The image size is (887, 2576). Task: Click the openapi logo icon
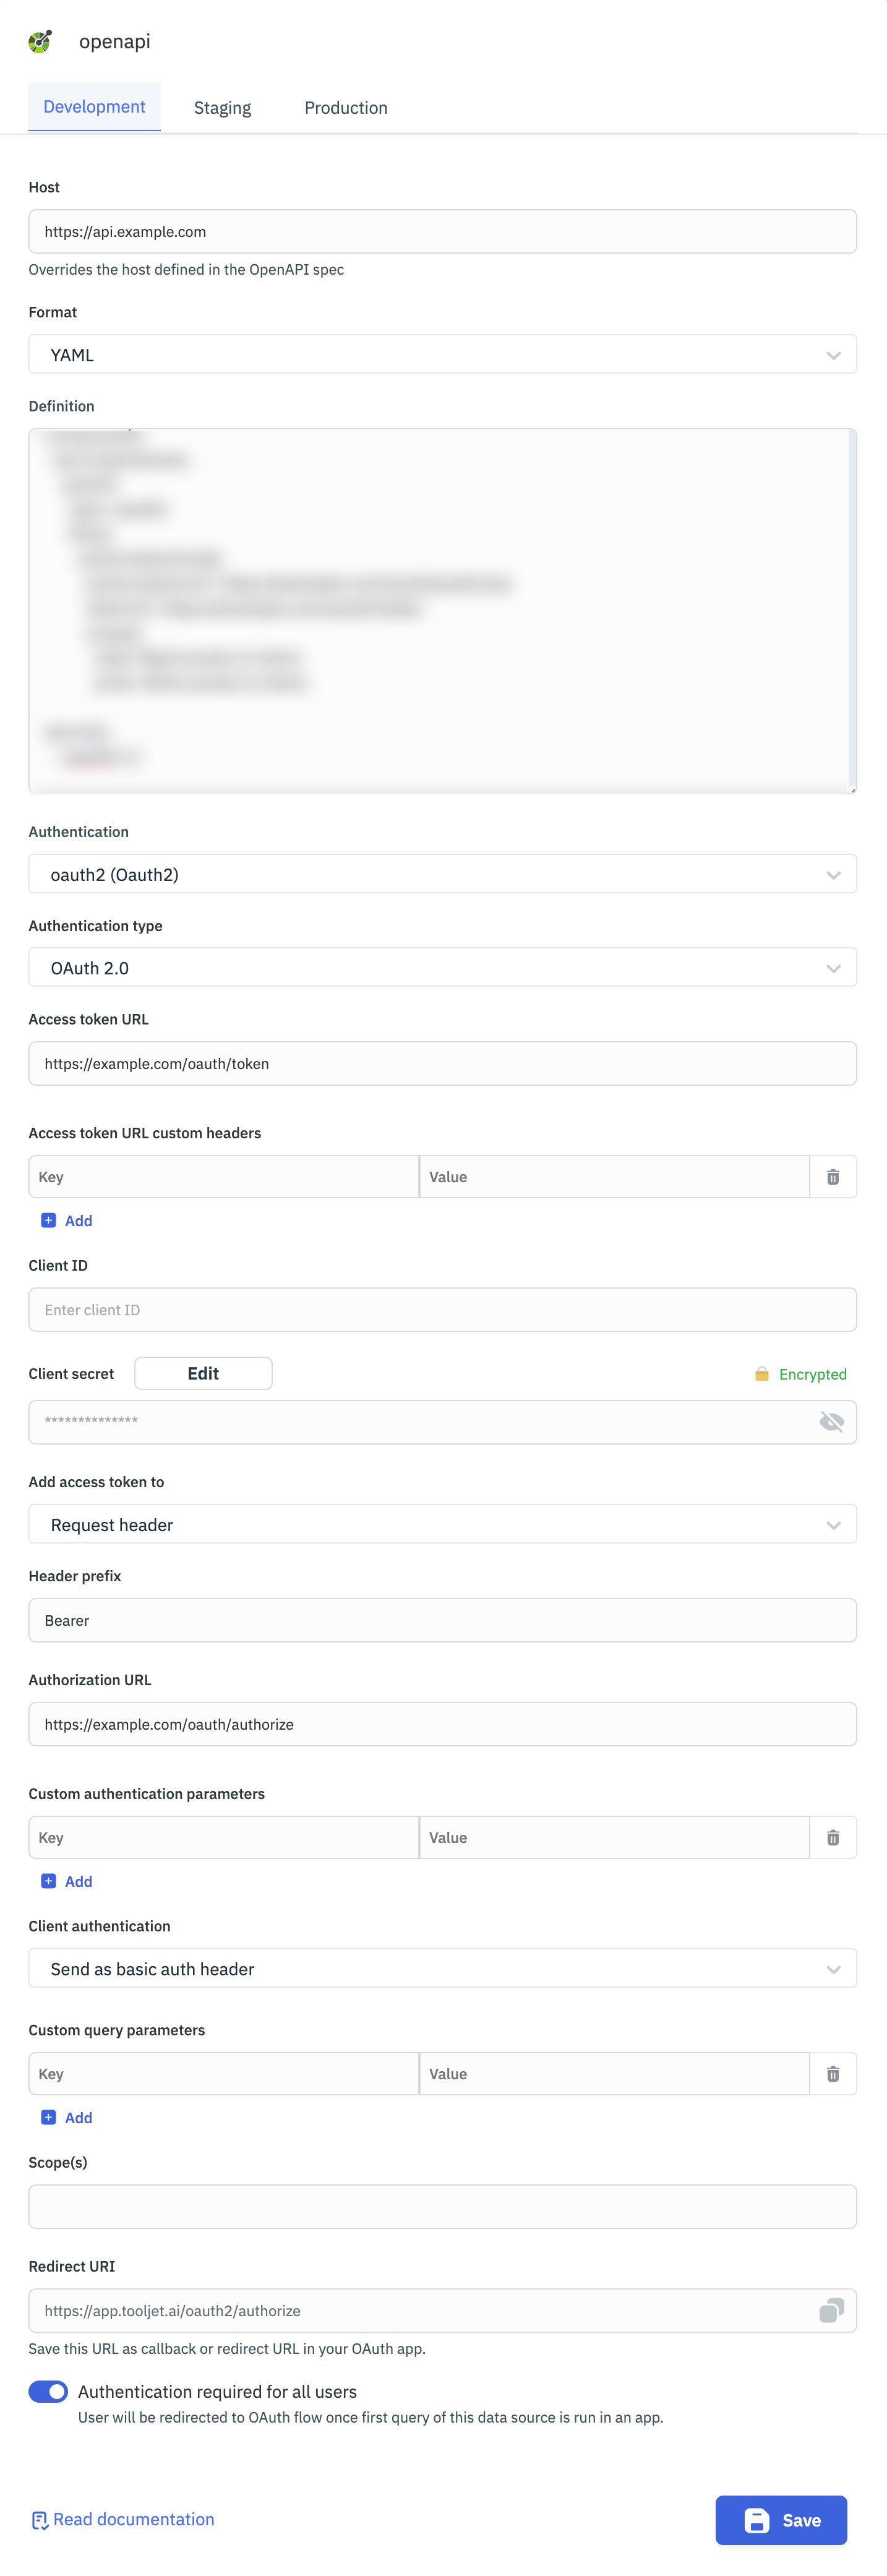pos(40,41)
